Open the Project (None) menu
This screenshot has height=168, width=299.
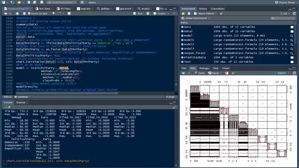[285, 2]
